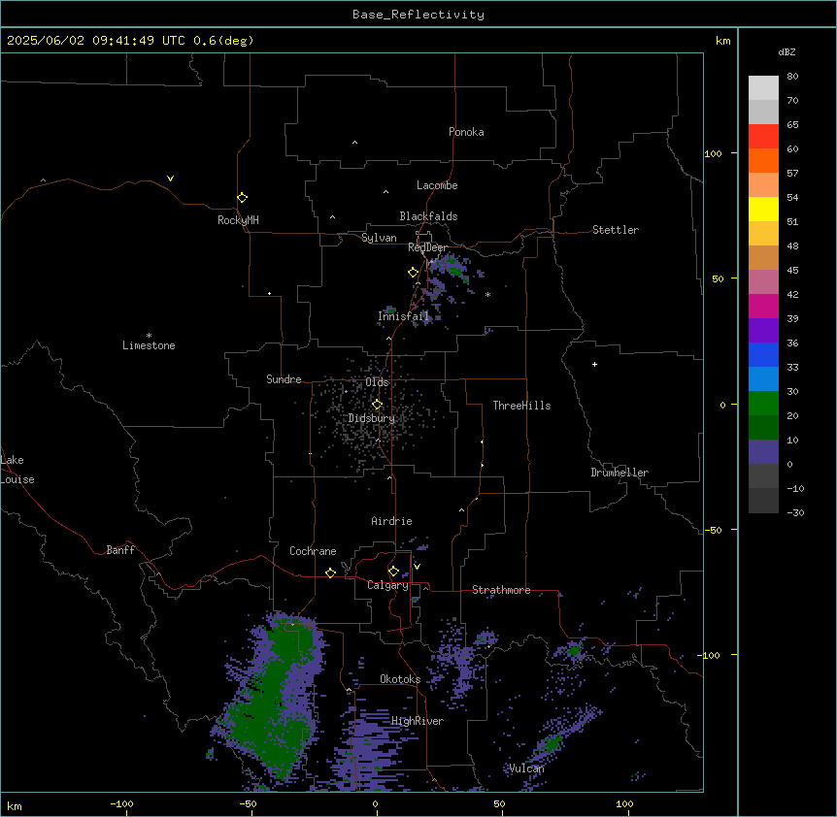Image resolution: width=837 pixels, height=817 pixels.
Task: Click the Didsbury town label
Action: (372, 418)
